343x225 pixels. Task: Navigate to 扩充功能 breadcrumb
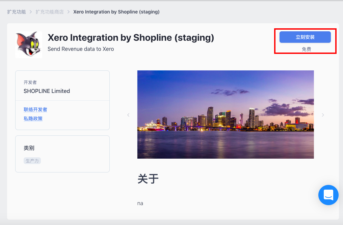[x=17, y=12]
